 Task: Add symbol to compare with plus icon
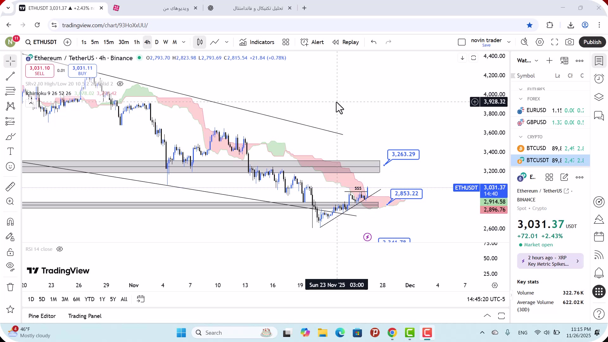coord(67,42)
